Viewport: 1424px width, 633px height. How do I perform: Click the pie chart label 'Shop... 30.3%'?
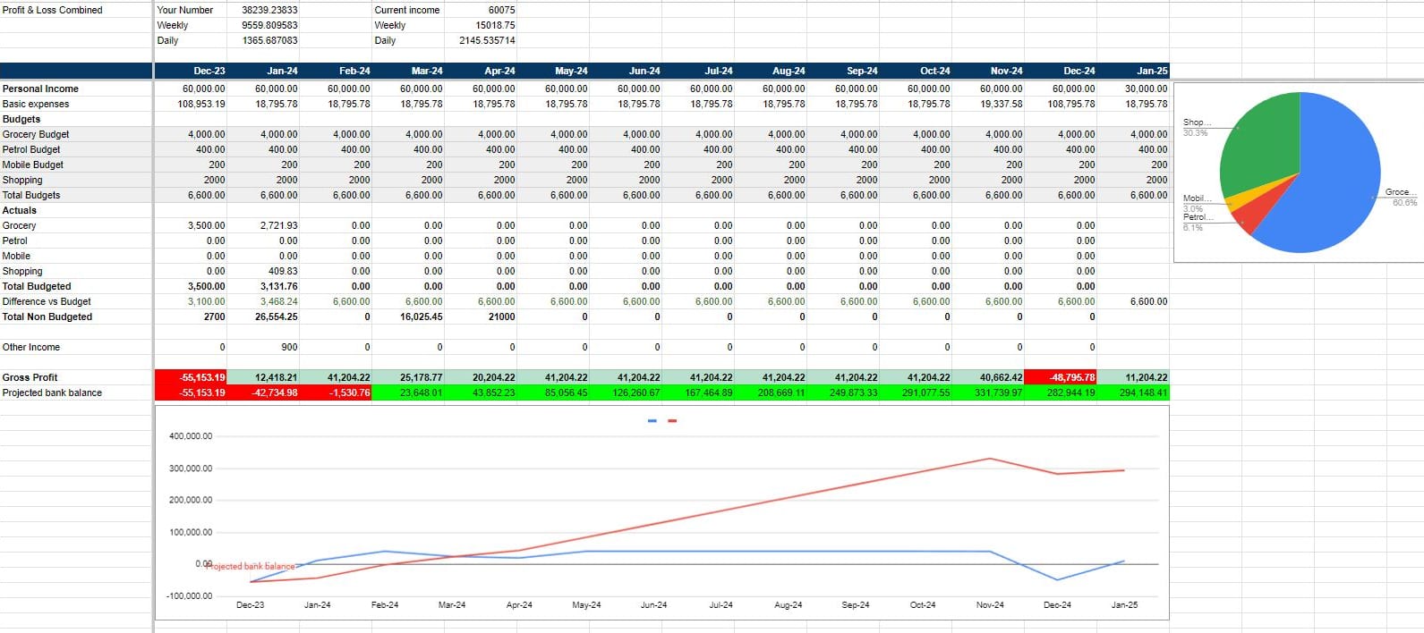pos(1197,127)
